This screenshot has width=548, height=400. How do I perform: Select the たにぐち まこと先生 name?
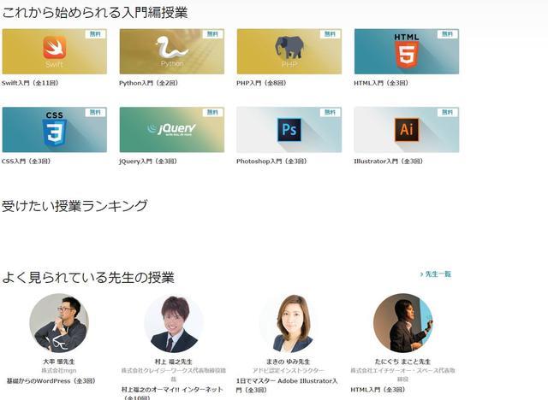point(403,362)
